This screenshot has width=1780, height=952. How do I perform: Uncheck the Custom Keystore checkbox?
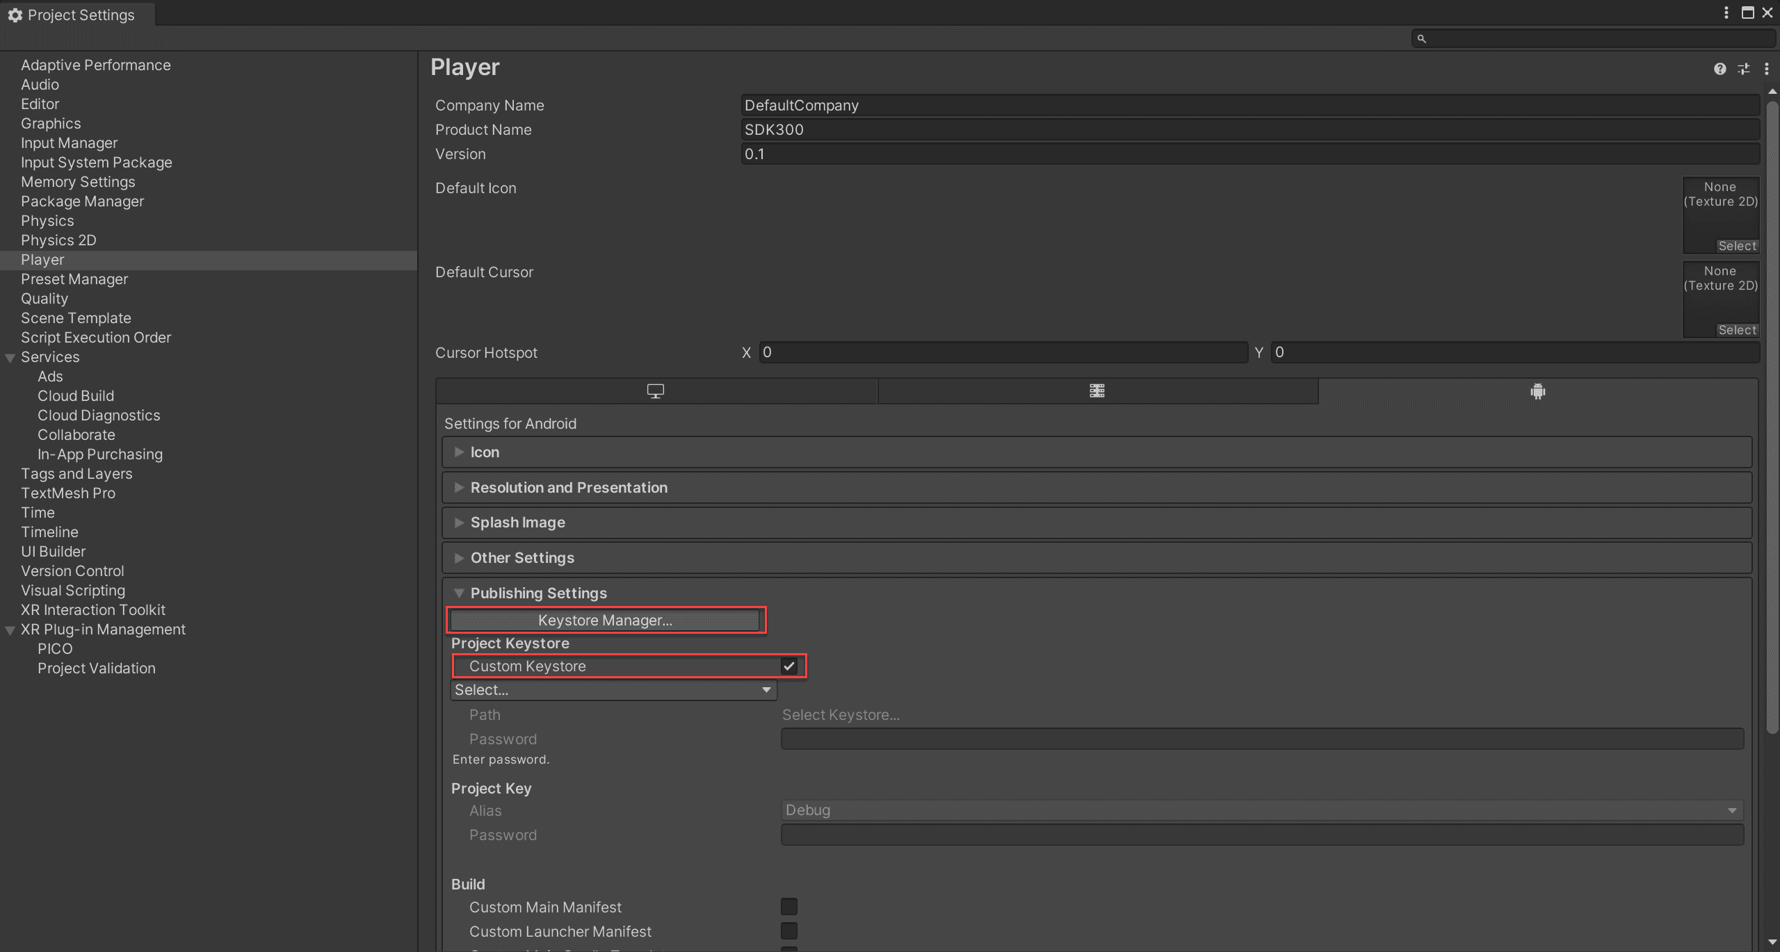[788, 666]
